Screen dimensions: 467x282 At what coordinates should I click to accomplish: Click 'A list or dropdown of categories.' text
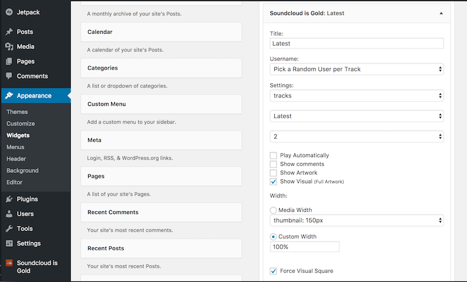(x=127, y=86)
